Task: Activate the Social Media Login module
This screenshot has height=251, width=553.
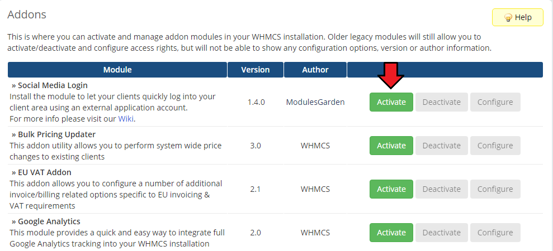Action: [x=391, y=102]
